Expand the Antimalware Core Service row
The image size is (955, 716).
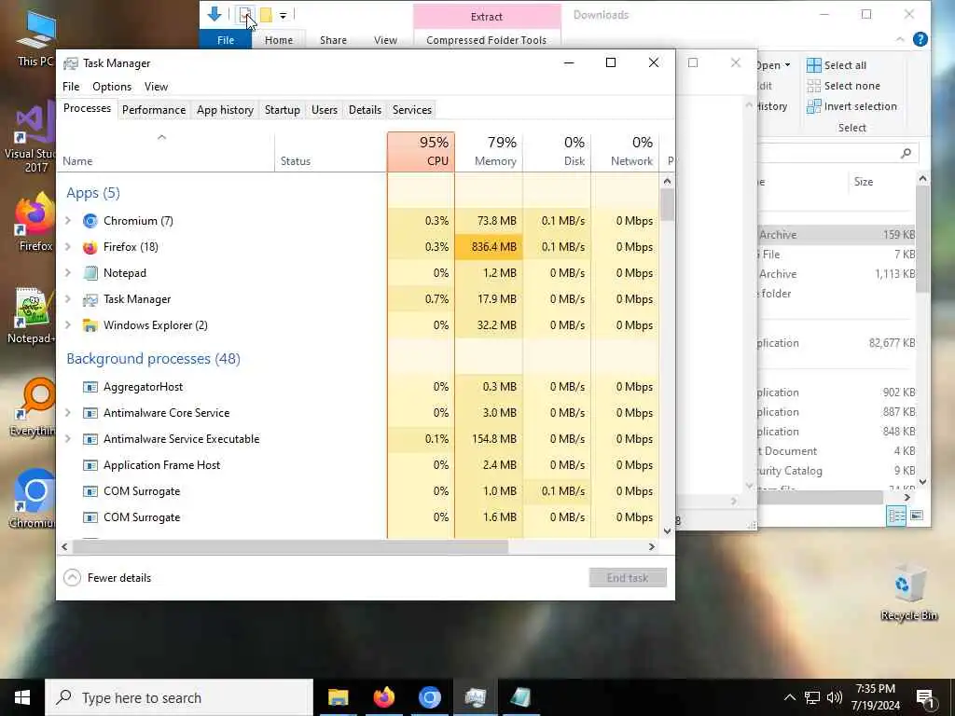pos(68,413)
